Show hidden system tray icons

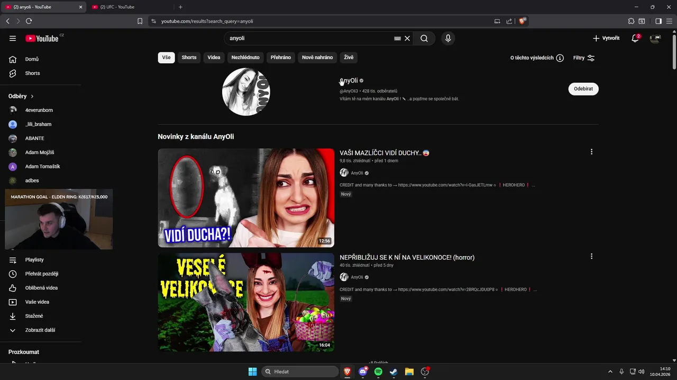[x=610, y=372]
